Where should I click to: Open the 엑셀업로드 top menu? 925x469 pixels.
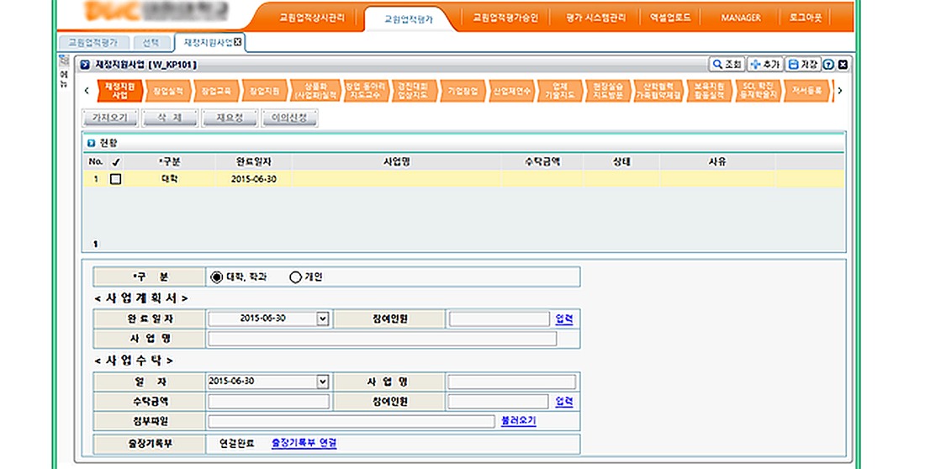(670, 18)
